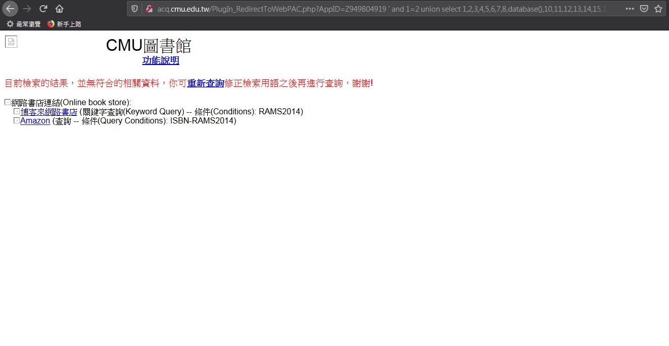Image resolution: width=669 pixels, height=346 pixels.
Task: Show insecure connection lock info
Action: point(149,9)
